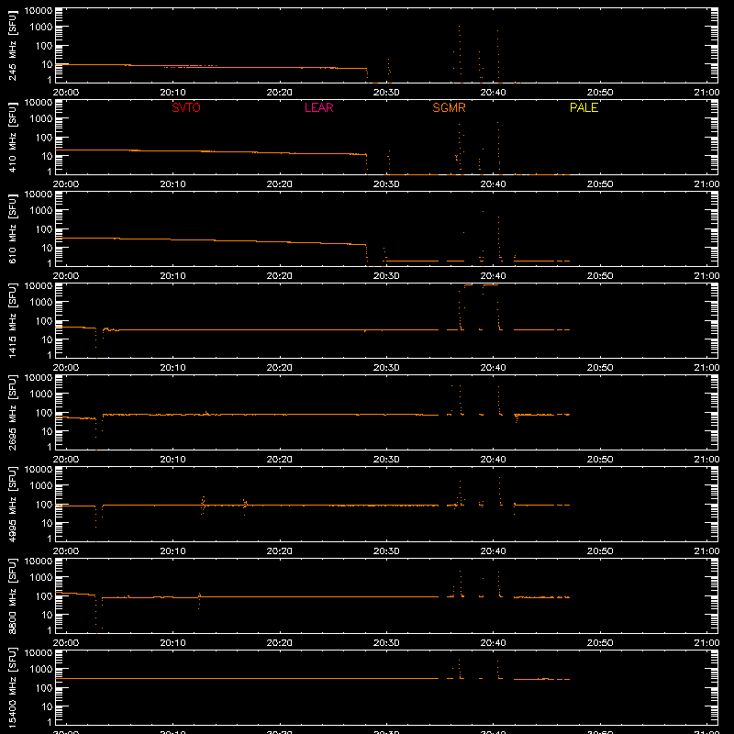Click the red SVTO station label
Image resolution: width=734 pixels, height=734 pixels.
[x=186, y=107]
